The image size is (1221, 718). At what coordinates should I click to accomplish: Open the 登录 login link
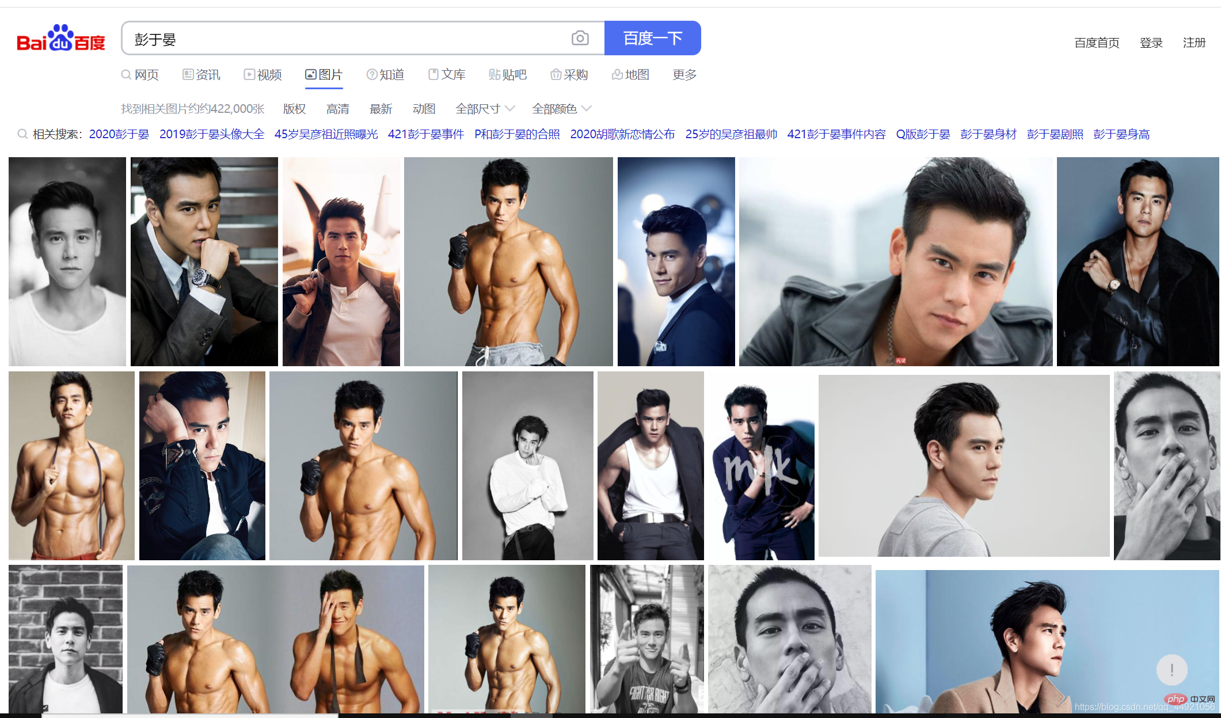(x=1151, y=43)
